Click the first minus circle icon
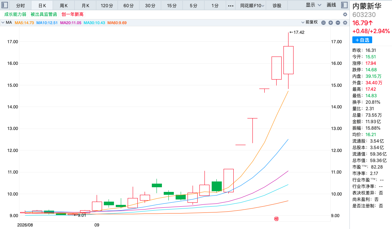This screenshot has height=229, width=392. 323,23
